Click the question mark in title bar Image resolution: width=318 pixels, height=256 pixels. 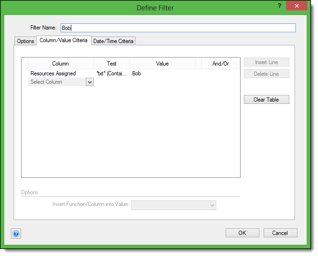(x=280, y=7)
